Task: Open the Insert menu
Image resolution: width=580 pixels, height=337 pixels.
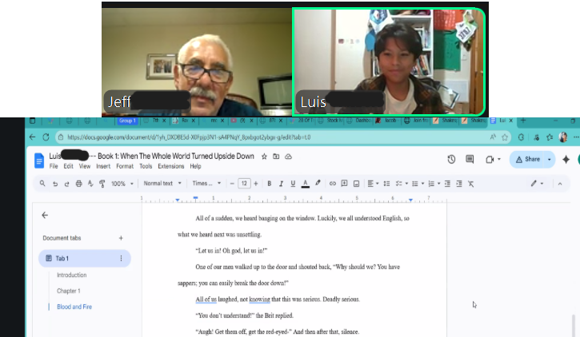Action: coord(103,167)
